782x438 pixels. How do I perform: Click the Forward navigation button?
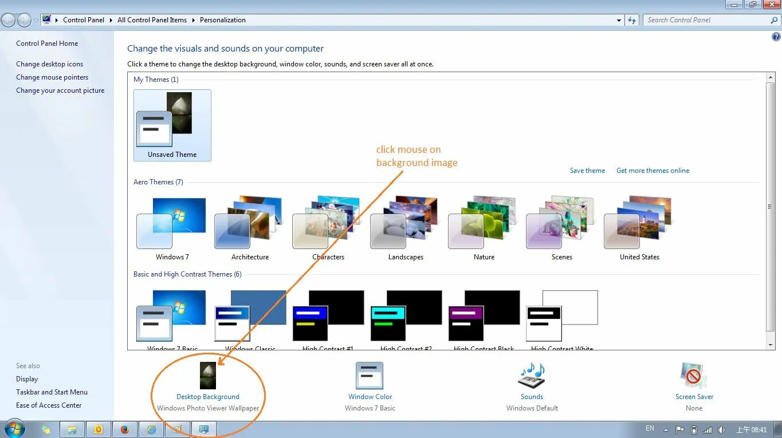click(x=24, y=20)
